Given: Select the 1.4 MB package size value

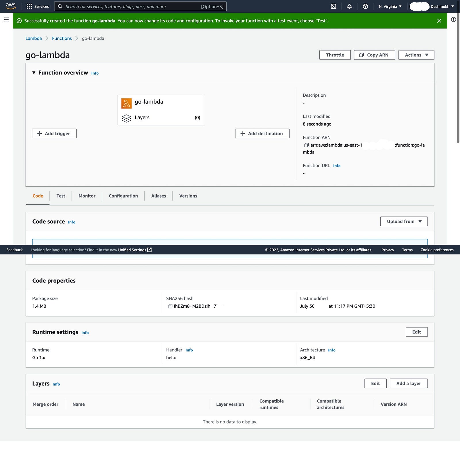Looking at the screenshot, I should tap(39, 306).
